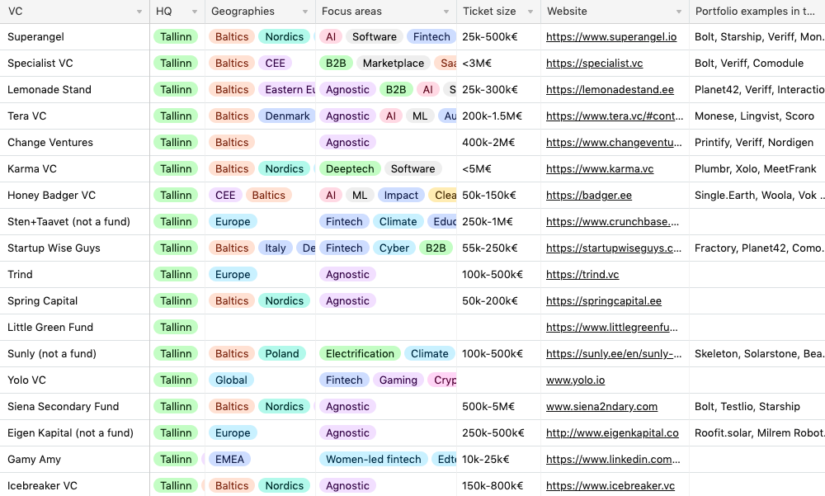Select the 500k-5M€ ticket size cell
The width and height of the screenshot is (825, 496).
coord(499,406)
